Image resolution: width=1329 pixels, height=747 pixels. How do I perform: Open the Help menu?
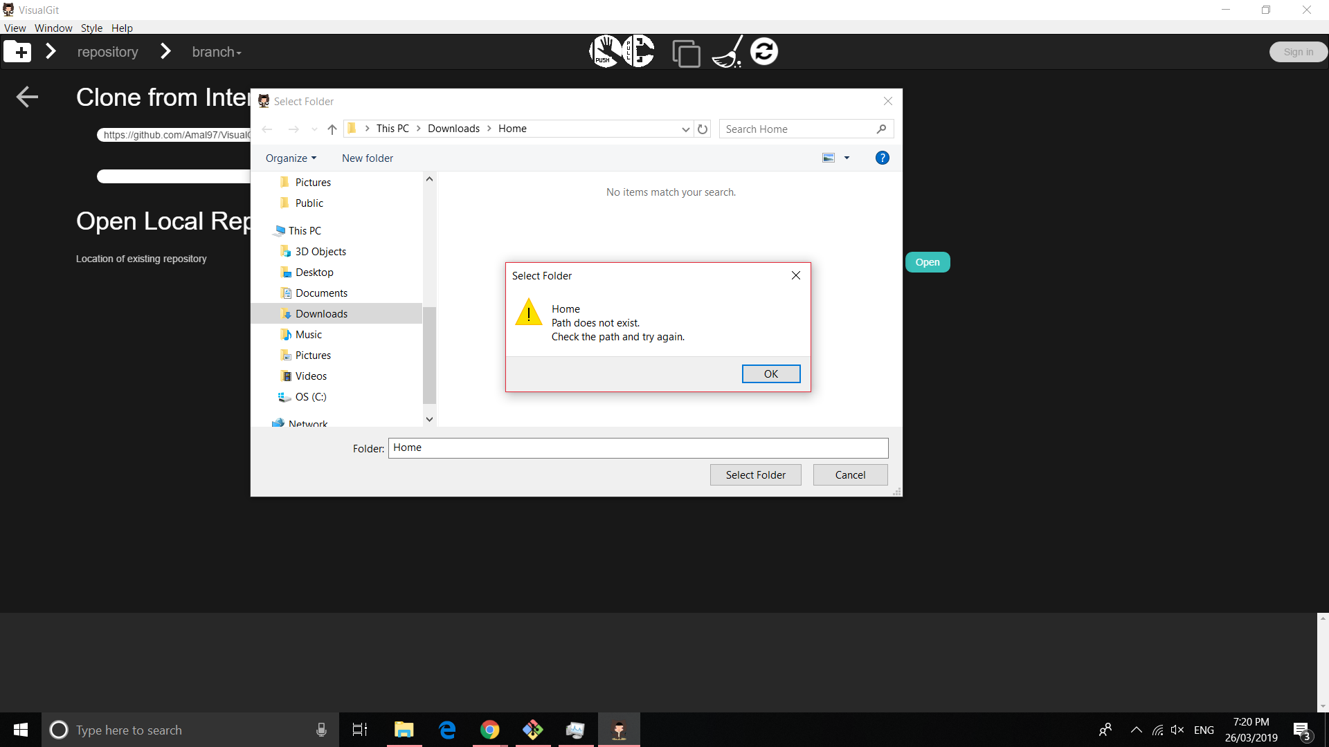[122, 28]
